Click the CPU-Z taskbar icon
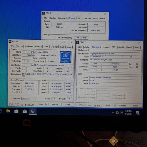Screen dimensions: 147x147 pyautogui.click(x=33, y=111)
